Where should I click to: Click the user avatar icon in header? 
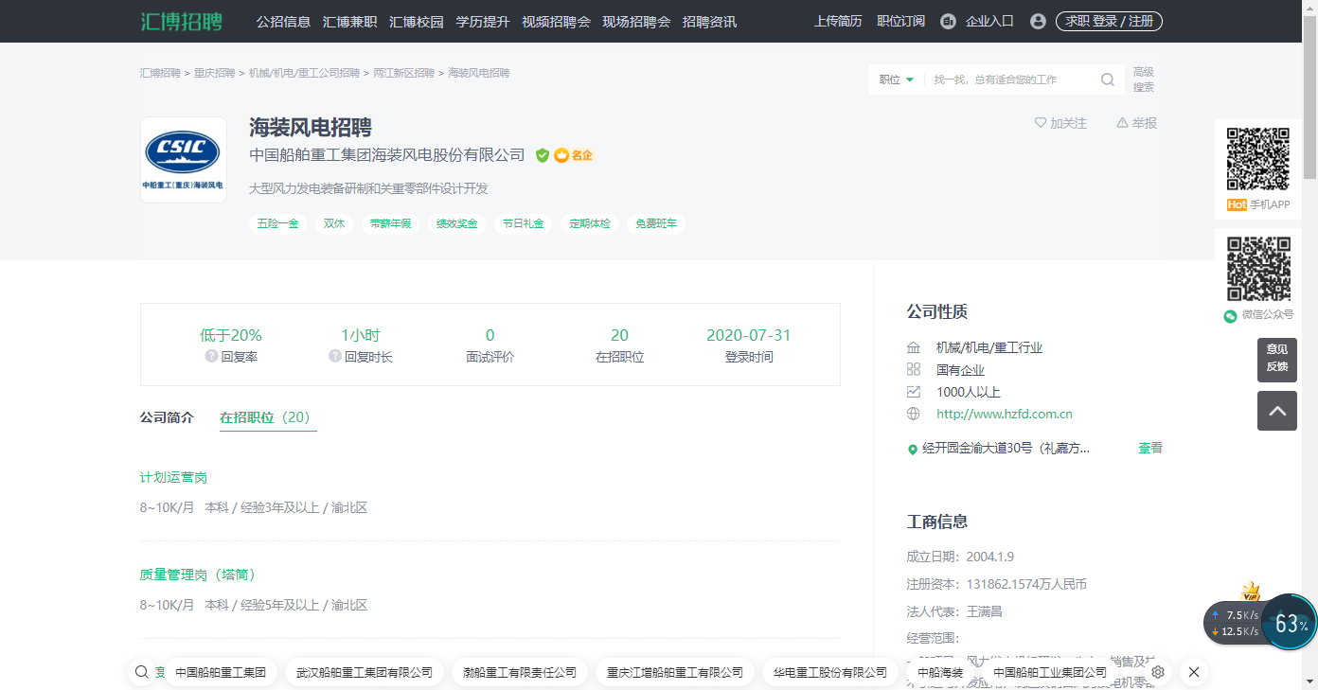[1038, 21]
